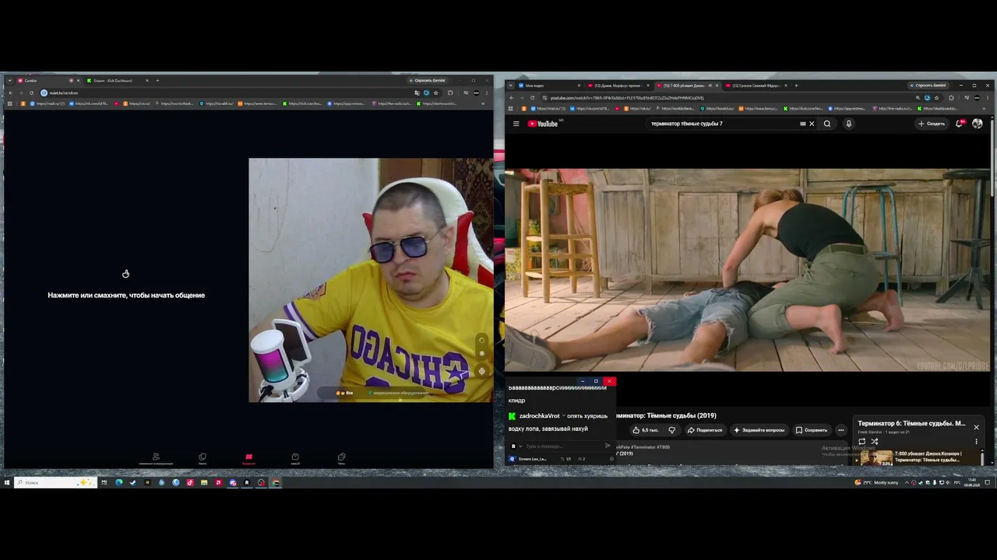Go back in the left browser window
The image size is (997, 560).
click(10, 93)
